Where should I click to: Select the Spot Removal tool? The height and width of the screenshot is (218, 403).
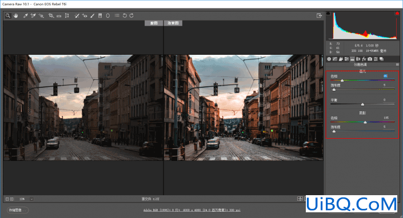coord(77,15)
